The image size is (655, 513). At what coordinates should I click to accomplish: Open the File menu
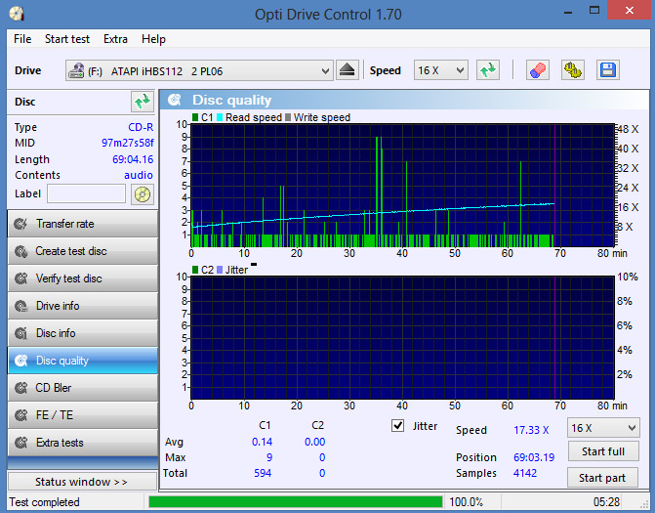(x=22, y=39)
